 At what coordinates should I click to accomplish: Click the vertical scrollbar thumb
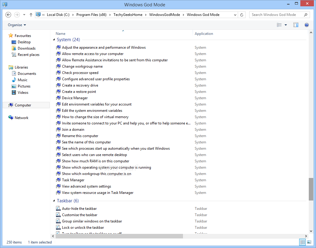coord(311,189)
